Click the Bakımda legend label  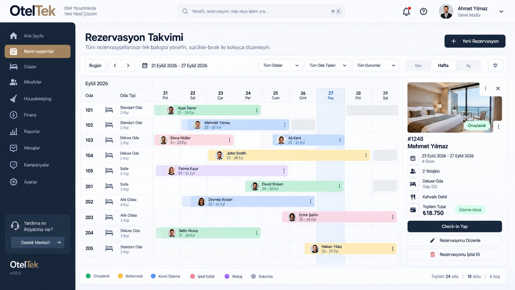tap(266, 276)
